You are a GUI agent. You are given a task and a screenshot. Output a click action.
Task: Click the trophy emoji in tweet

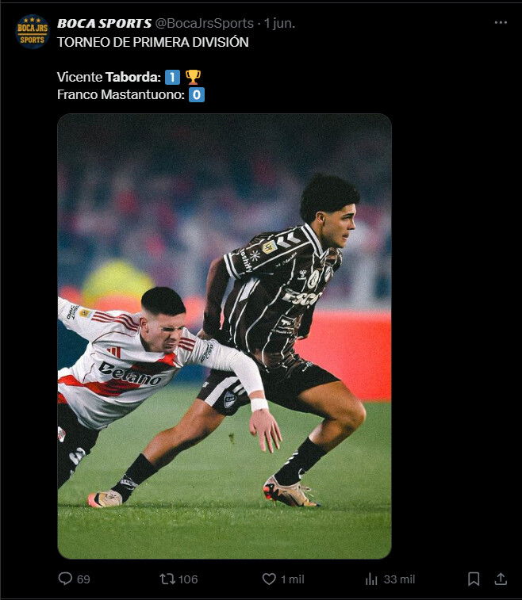click(x=193, y=78)
